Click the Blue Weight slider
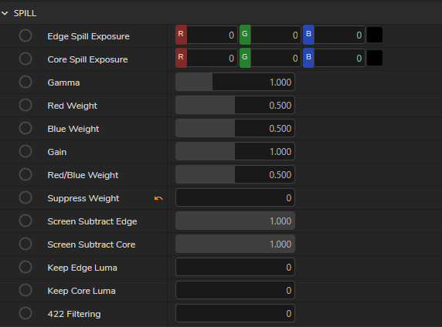This screenshot has width=442, height=327. pyautogui.click(x=235, y=128)
